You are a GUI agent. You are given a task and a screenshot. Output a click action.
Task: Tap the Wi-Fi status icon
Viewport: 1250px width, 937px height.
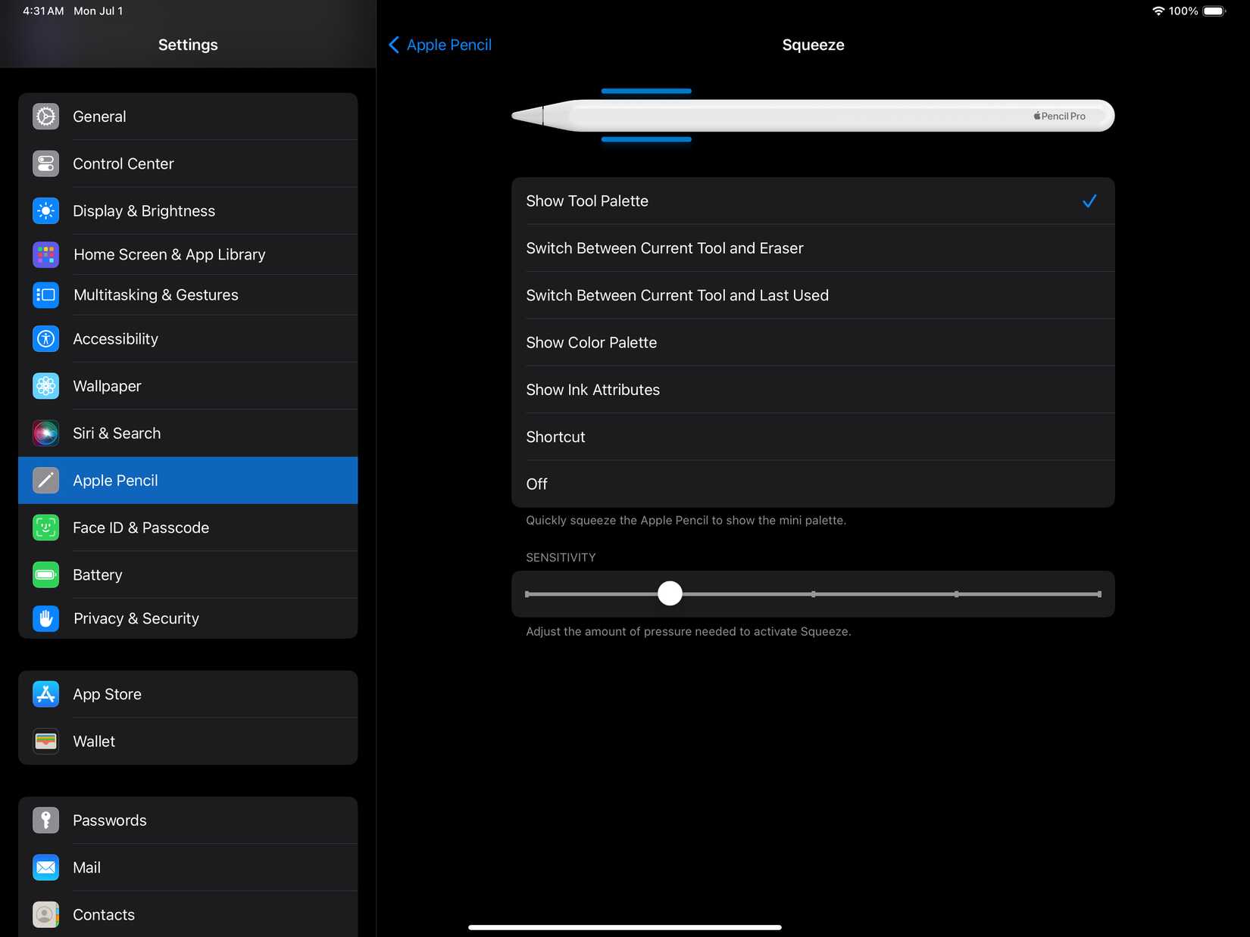click(x=1158, y=11)
